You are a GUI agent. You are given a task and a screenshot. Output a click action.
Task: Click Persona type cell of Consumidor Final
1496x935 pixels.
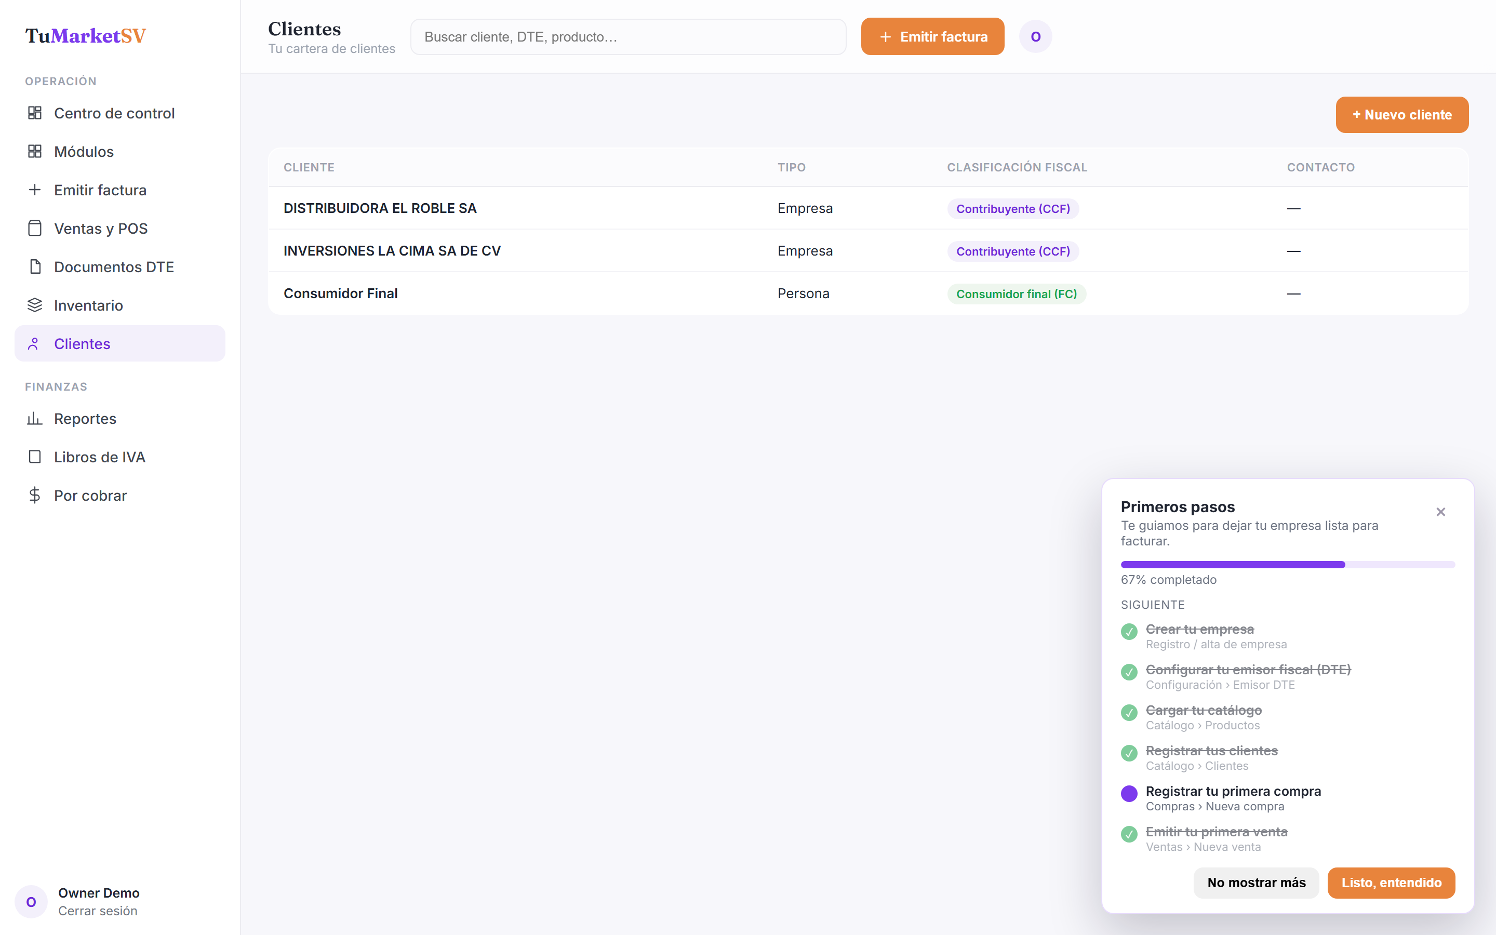803,293
